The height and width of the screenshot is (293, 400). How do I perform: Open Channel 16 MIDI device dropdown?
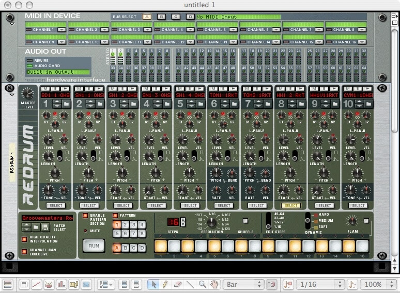point(362,42)
